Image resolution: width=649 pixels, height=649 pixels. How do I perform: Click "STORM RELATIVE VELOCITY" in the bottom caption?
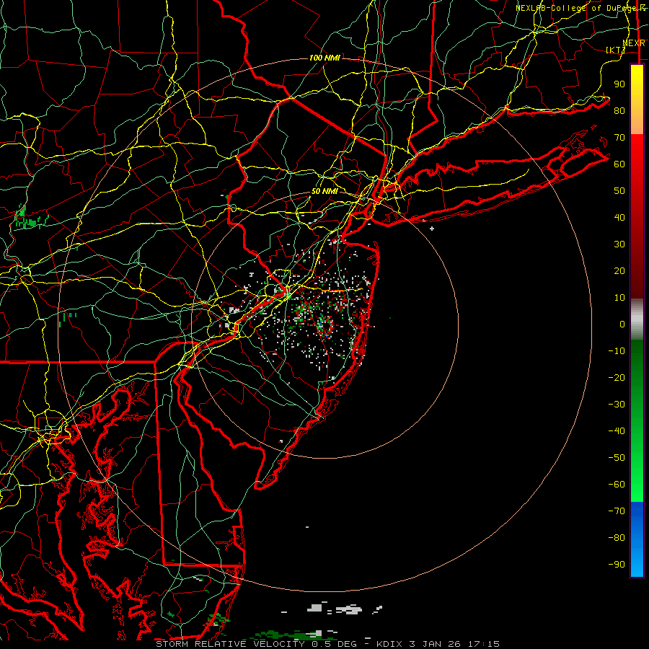(x=230, y=644)
